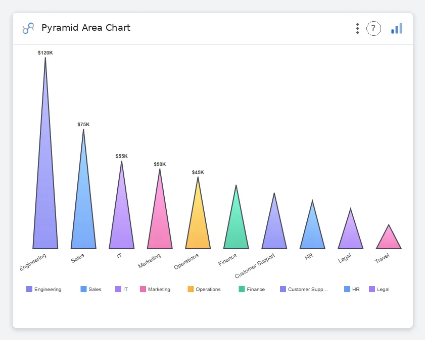Click the $75K data label
The width and height of the screenshot is (425, 340).
point(83,125)
